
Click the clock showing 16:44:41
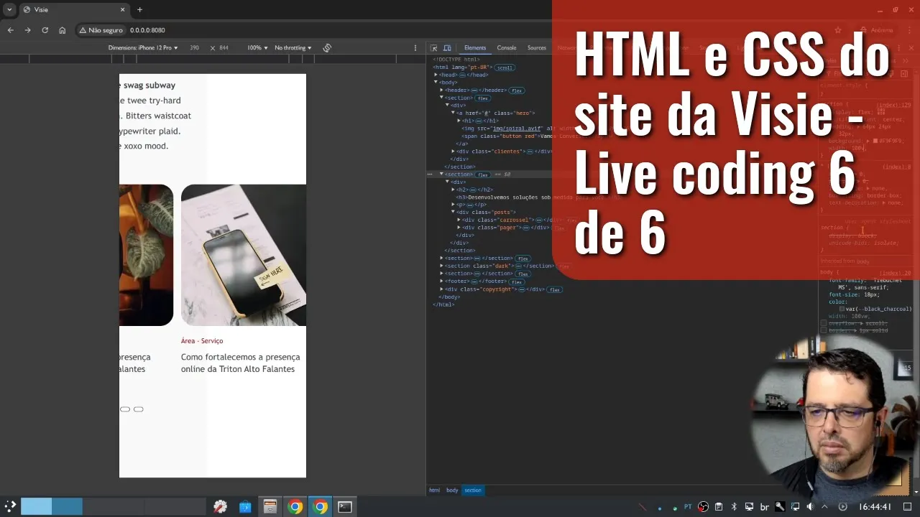pos(875,507)
